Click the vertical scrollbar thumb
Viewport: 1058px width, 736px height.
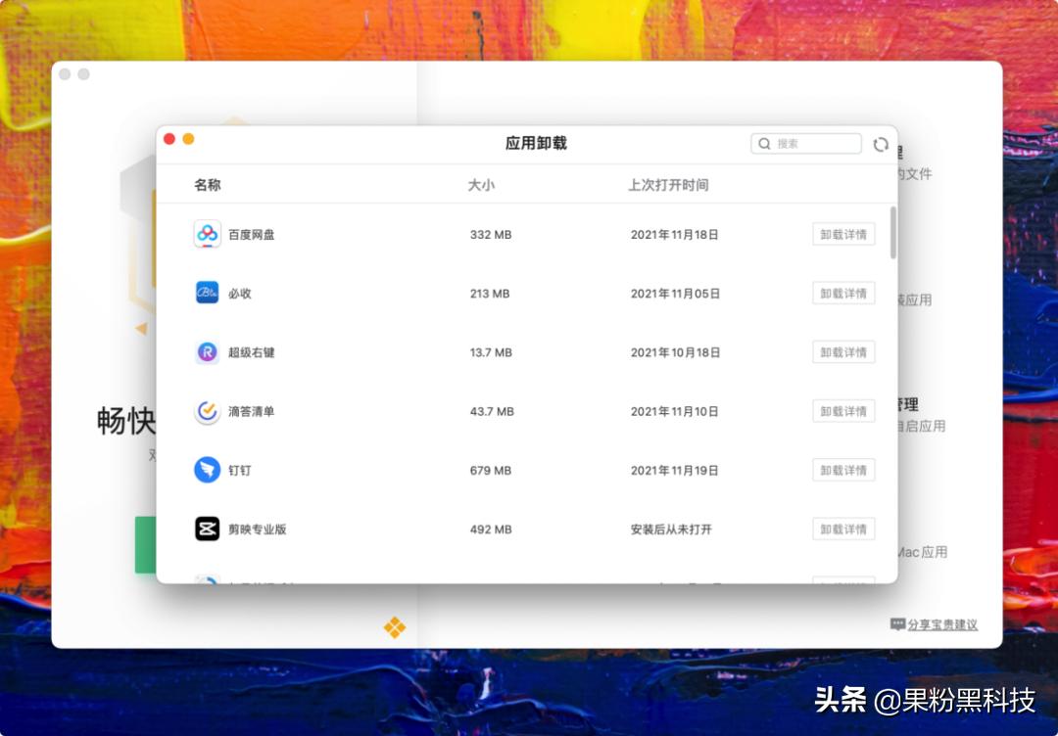pyautogui.click(x=891, y=233)
